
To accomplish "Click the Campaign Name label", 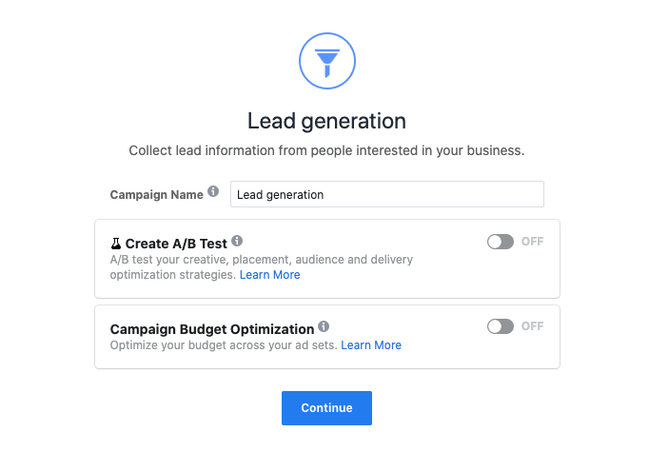I will (156, 195).
